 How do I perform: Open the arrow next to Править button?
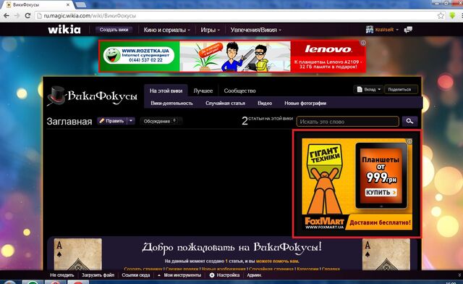131,121
